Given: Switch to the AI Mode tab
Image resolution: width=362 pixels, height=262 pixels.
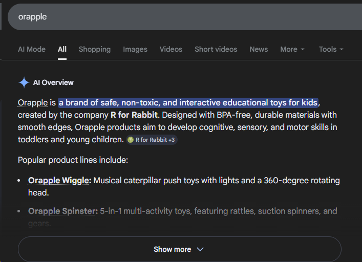Looking at the screenshot, I should tap(32, 49).
